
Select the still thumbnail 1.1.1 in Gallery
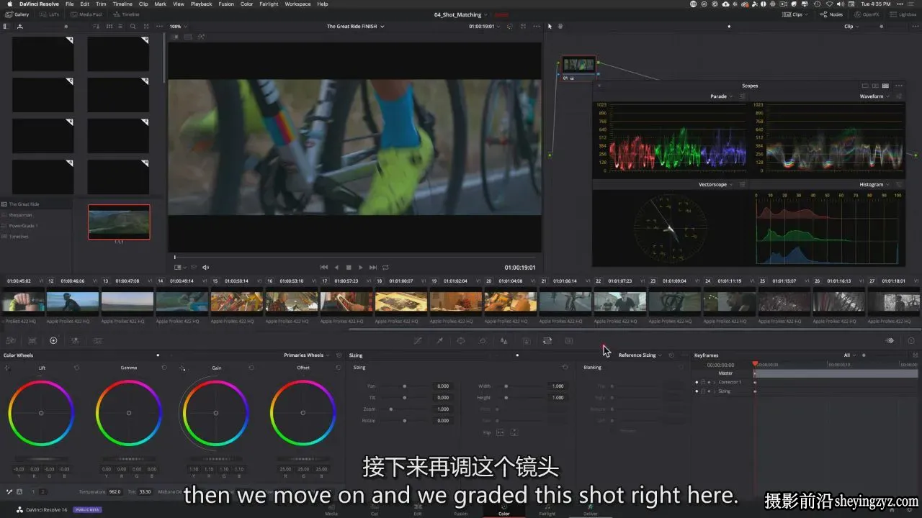pos(119,222)
